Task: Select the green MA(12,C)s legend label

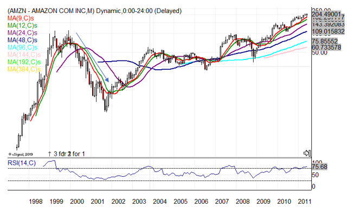Action: pyautogui.click(x=22, y=25)
